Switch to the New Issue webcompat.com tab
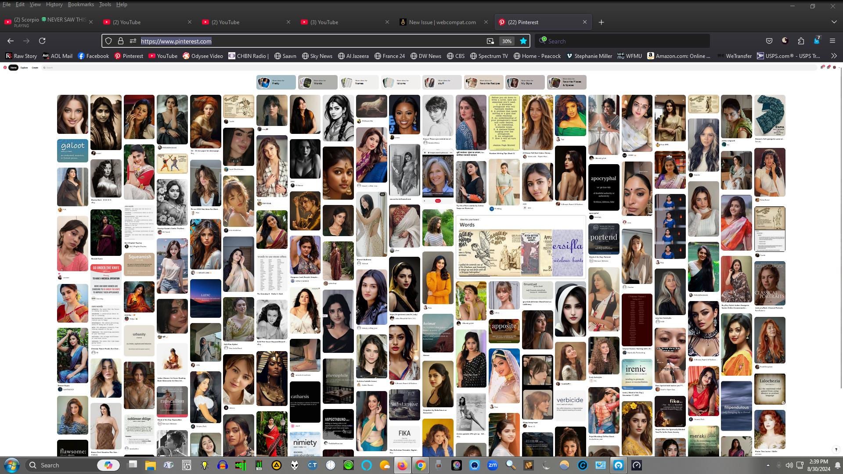The width and height of the screenshot is (843, 474). [x=443, y=22]
